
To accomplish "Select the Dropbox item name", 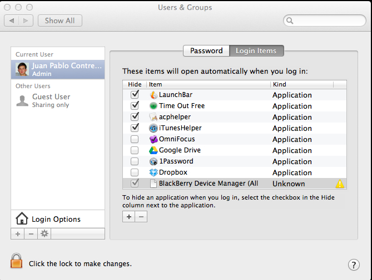I will [173, 172].
